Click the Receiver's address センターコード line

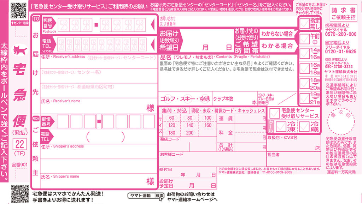pos(99,61)
